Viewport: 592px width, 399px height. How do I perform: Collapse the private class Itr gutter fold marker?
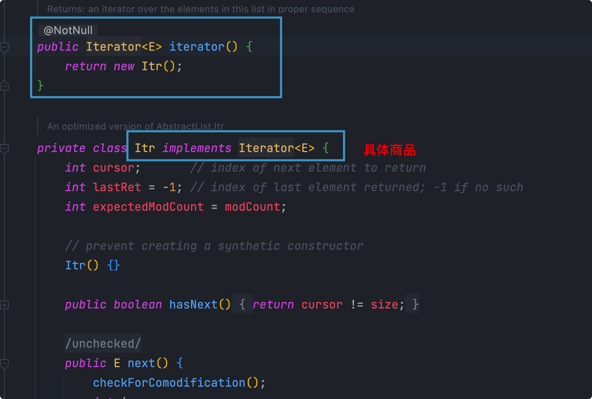(x=4, y=148)
